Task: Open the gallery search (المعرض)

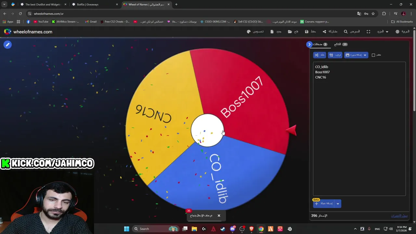Action: coord(352,32)
